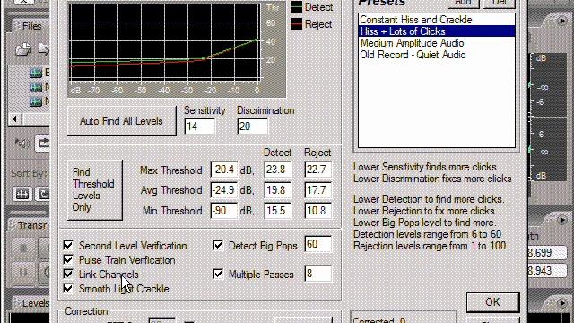The height and width of the screenshot is (323, 574).
Task: Click Max Threshold Detect field 23.8
Action: point(277,170)
